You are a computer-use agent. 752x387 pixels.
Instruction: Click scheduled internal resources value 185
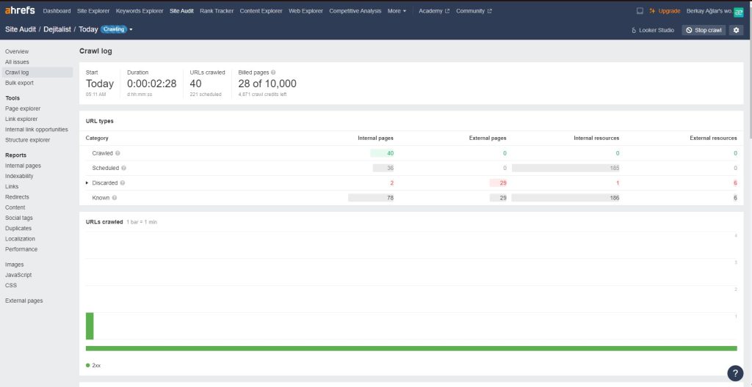(x=615, y=168)
